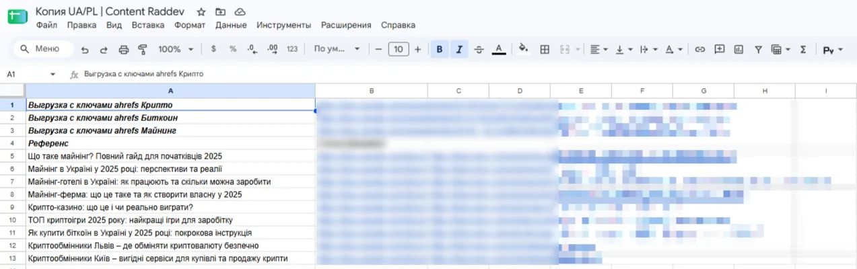Move the document to a folder

pyautogui.click(x=221, y=12)
